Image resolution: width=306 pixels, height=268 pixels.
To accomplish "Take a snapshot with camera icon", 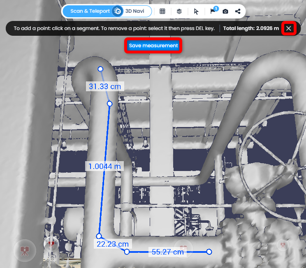I will (225, 12).
